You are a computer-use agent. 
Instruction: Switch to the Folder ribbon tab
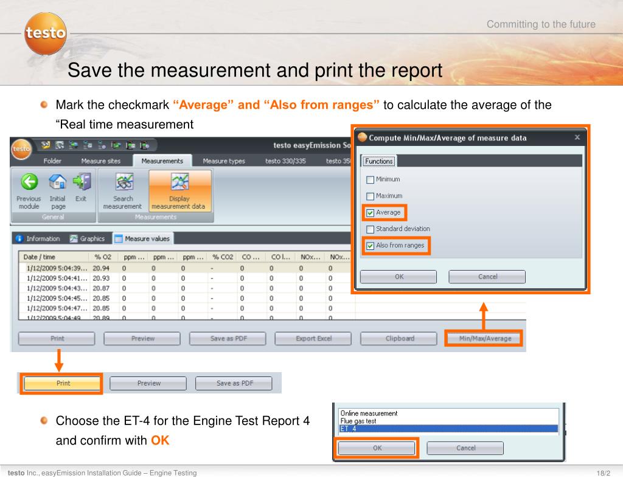pyautogui.click(x=52, y=161)
